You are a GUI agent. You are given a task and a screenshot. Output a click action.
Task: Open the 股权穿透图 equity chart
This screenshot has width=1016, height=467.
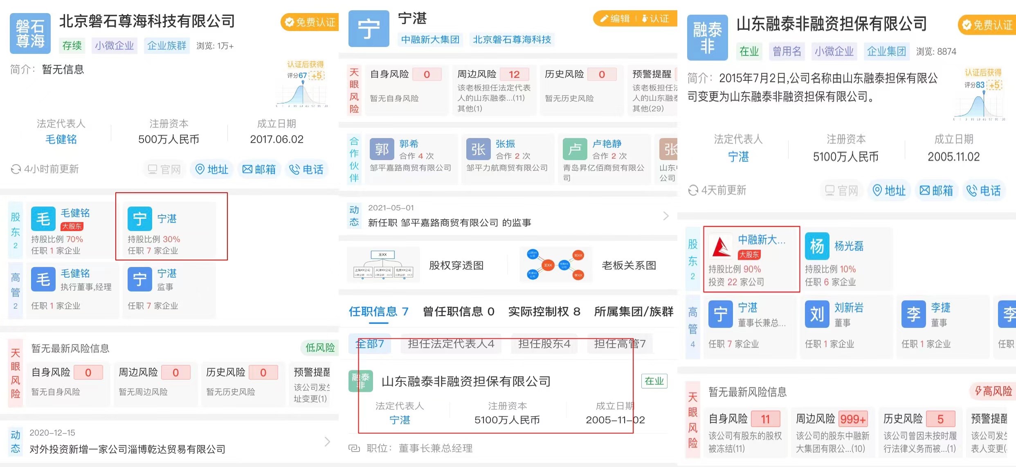(456, 265)
